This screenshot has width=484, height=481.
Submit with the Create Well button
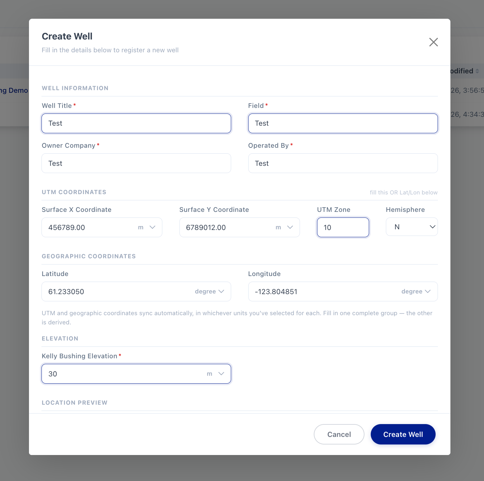403,434
